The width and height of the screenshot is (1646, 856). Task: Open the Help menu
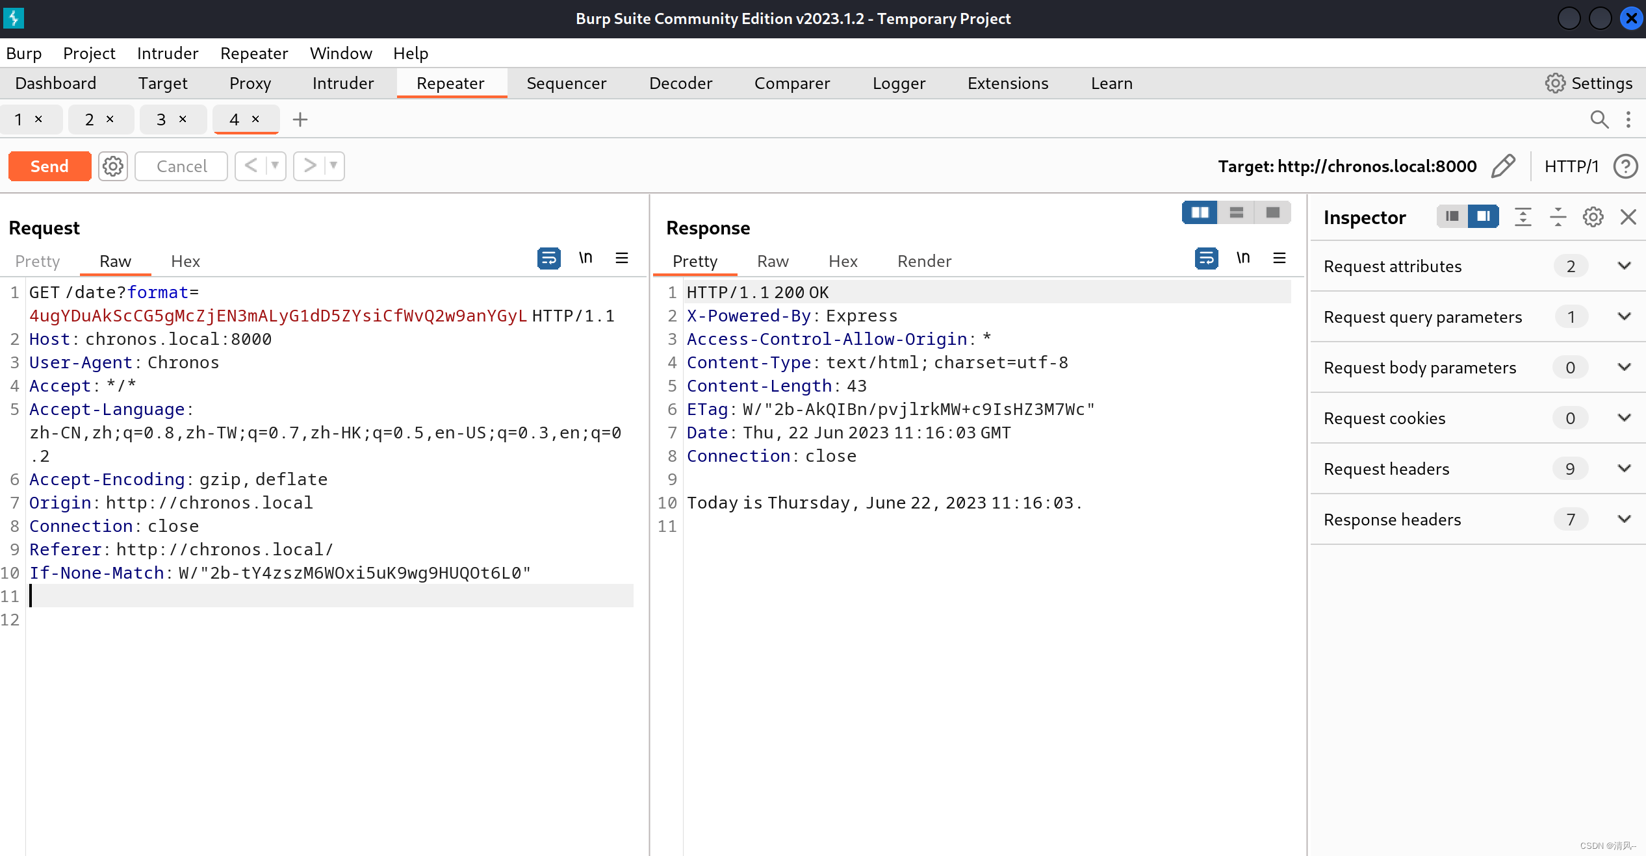(x=411, y=53)
